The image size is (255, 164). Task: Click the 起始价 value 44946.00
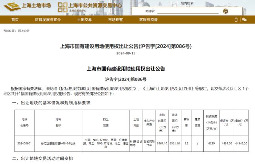(241, 143)
